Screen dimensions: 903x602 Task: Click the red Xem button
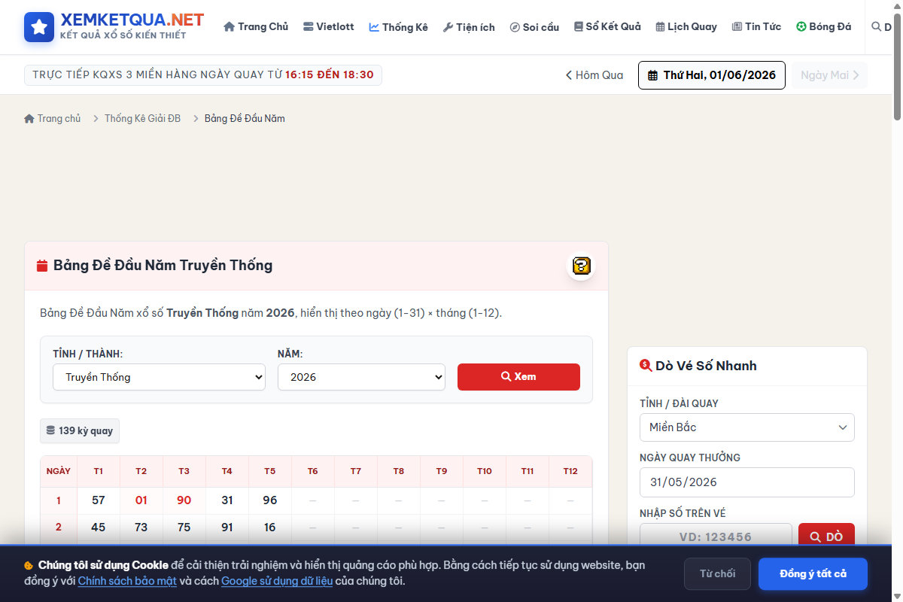tap(518, 377)
